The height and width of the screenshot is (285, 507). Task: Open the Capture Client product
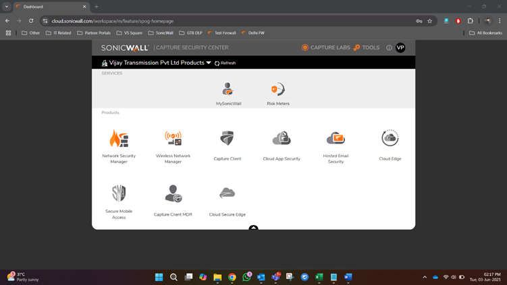(x=228, y=146)
